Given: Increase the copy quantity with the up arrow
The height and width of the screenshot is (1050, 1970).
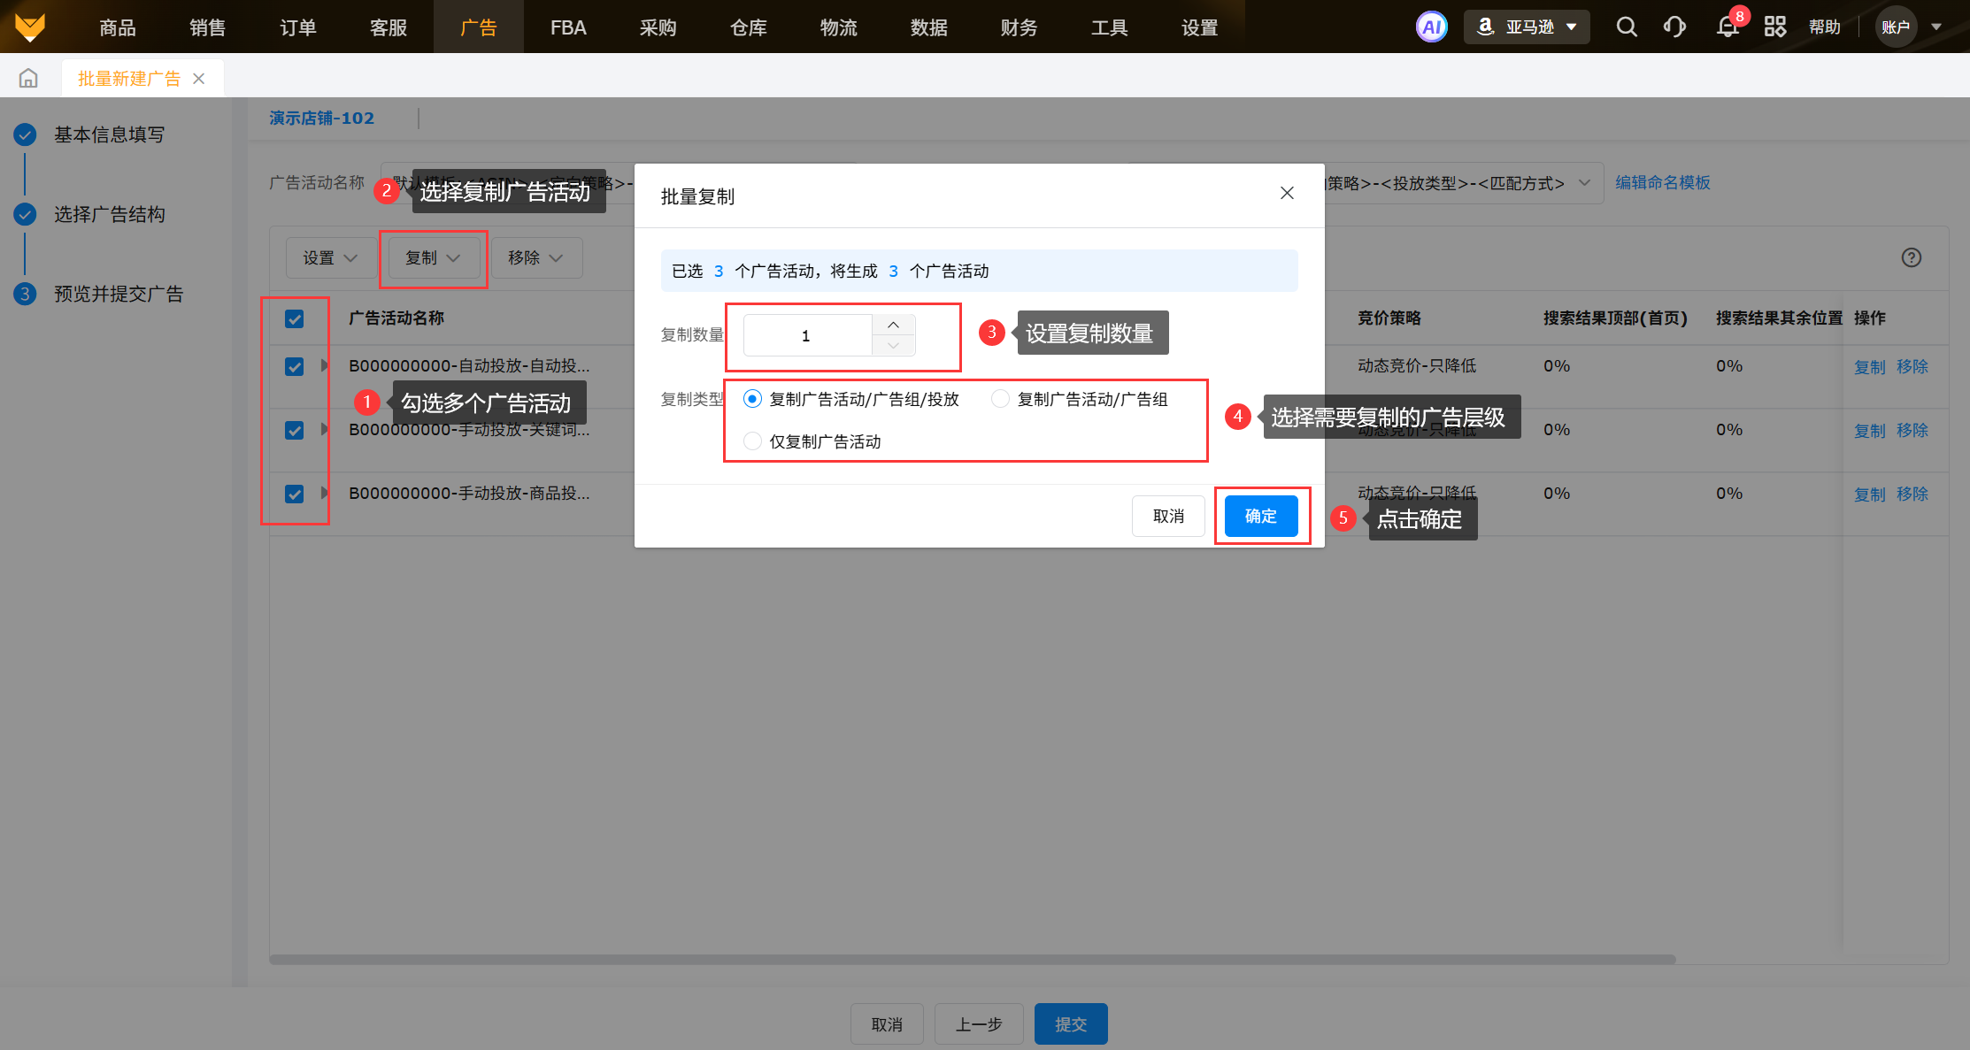Looking at the screenshot, I should tap(893, 325).
